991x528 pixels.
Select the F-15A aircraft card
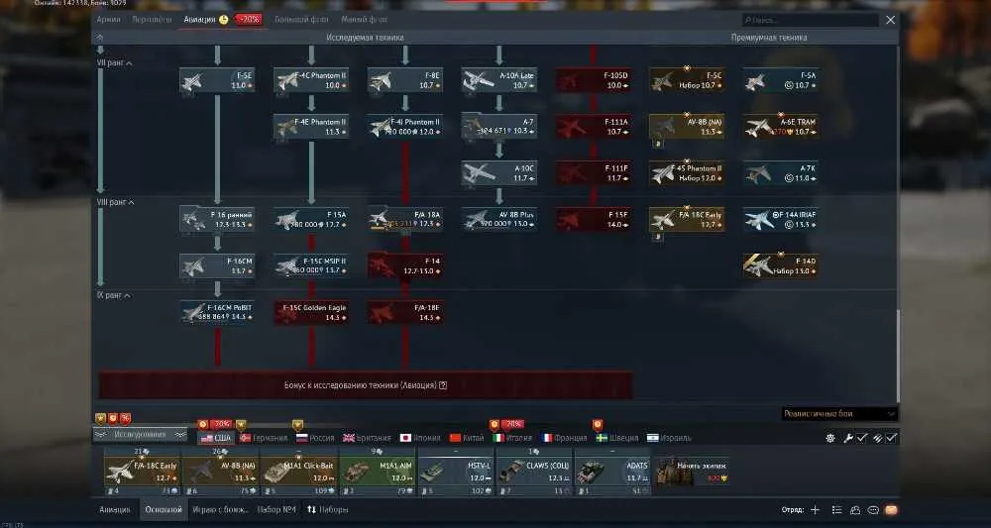point(311,219)
